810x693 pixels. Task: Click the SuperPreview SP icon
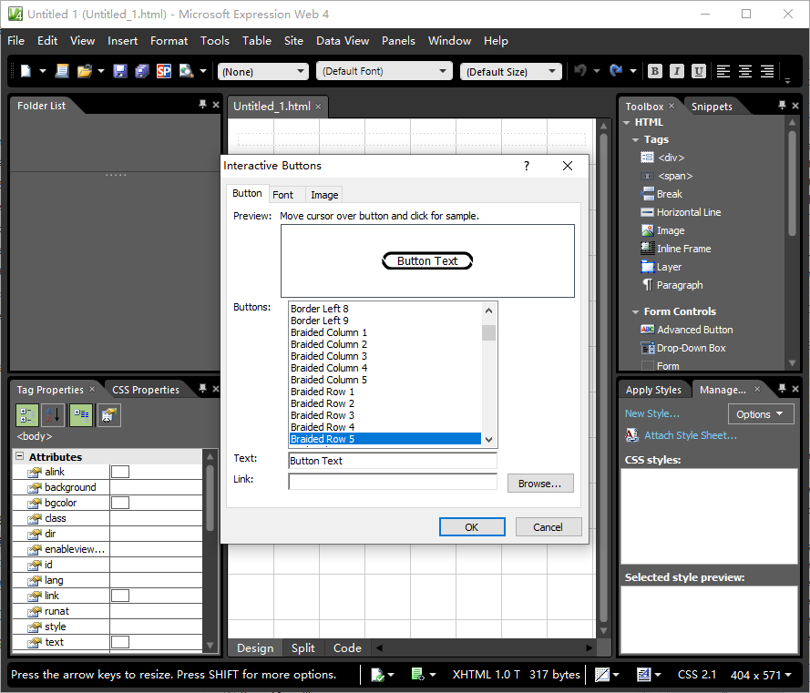click(164, 71)
